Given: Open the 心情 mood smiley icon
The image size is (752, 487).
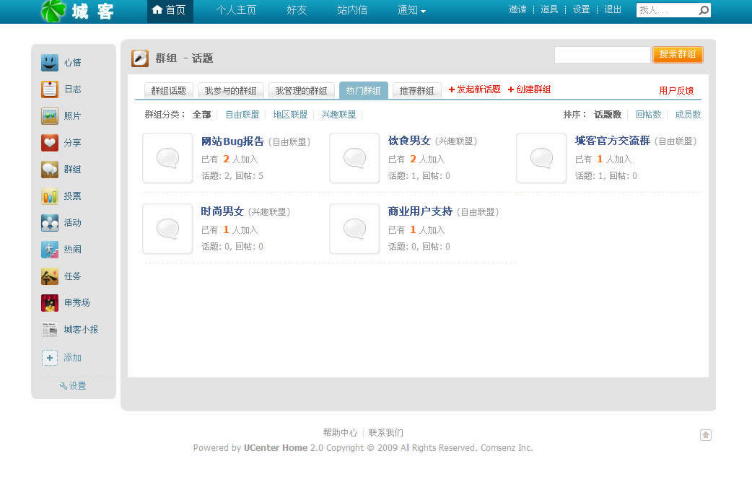Looking at the screenshot, I should click(x=49, y=62).
